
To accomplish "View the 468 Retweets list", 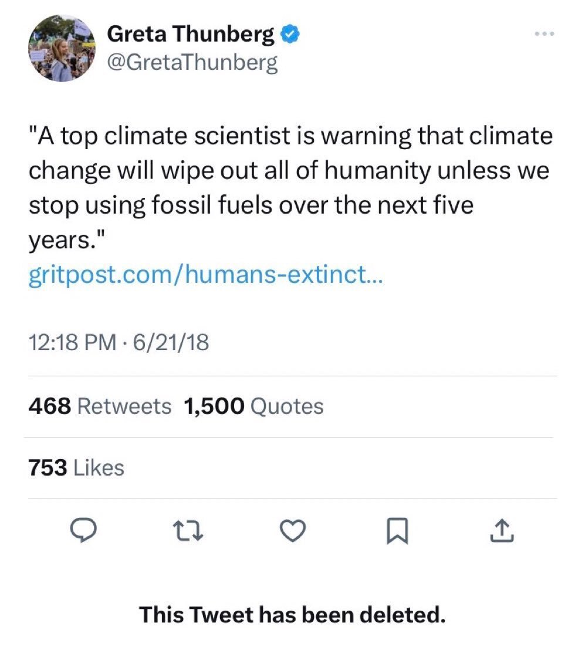I will click(x=100, y=406).
